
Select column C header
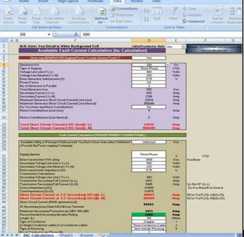(75, 40)
